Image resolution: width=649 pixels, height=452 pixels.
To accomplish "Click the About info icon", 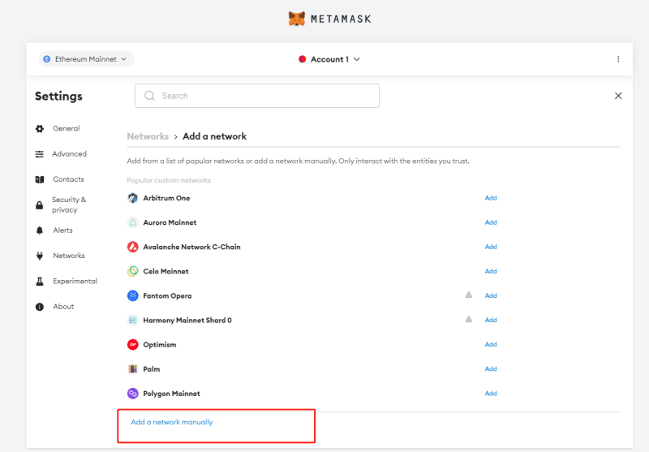I will [40, 307].
